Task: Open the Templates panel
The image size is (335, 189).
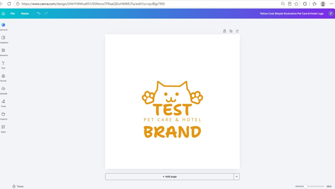Action: coord(3,39)
